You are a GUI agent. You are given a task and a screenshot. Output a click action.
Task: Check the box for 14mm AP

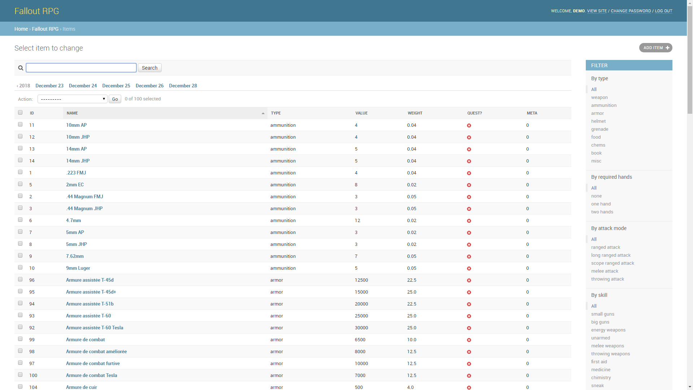20,148
